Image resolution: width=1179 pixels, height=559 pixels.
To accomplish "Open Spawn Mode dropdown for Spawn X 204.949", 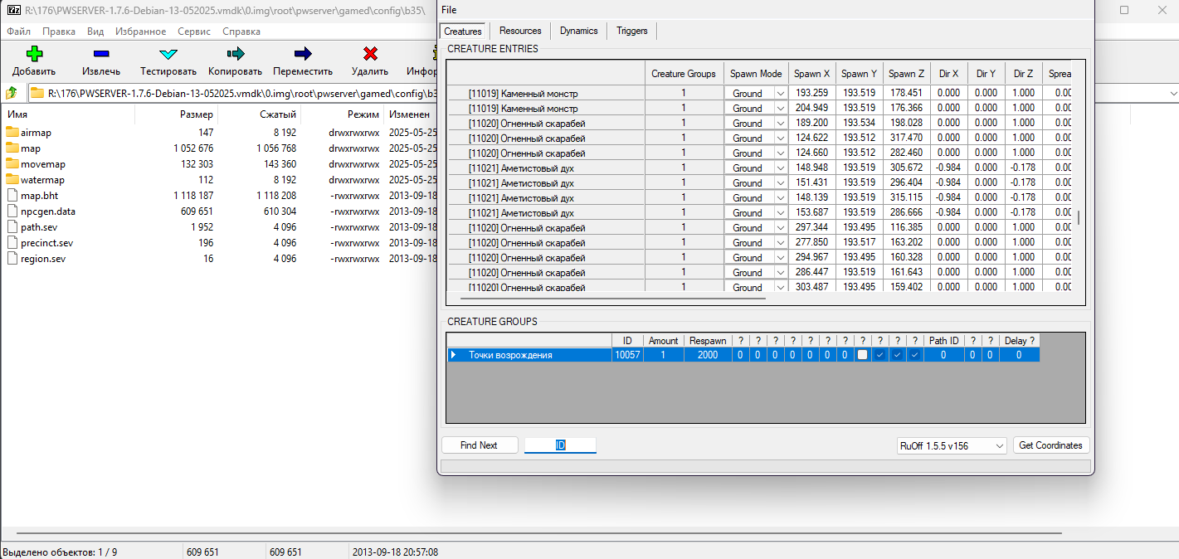I will click(780, 109).
